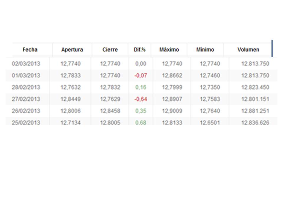The height and width of the screenshot is (212, 283).
Task: Click the green 0,16 difference value
Action: [x=141, y=87]
